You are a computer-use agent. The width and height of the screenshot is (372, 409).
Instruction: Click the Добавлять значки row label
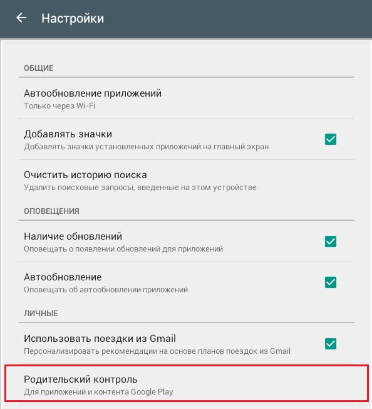click(x=68, y=134)
